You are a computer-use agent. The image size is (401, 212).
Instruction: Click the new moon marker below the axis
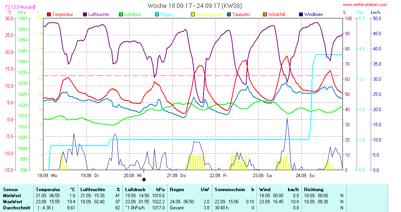144,180
